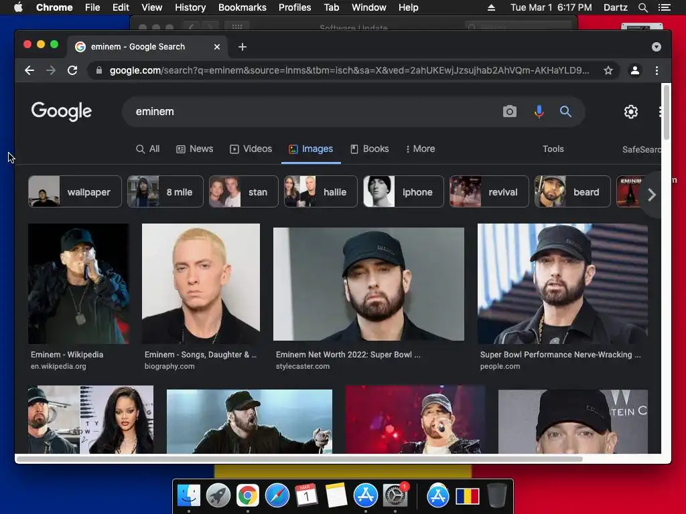Open the first App Store icon in Dock

(x=365, y=496)
